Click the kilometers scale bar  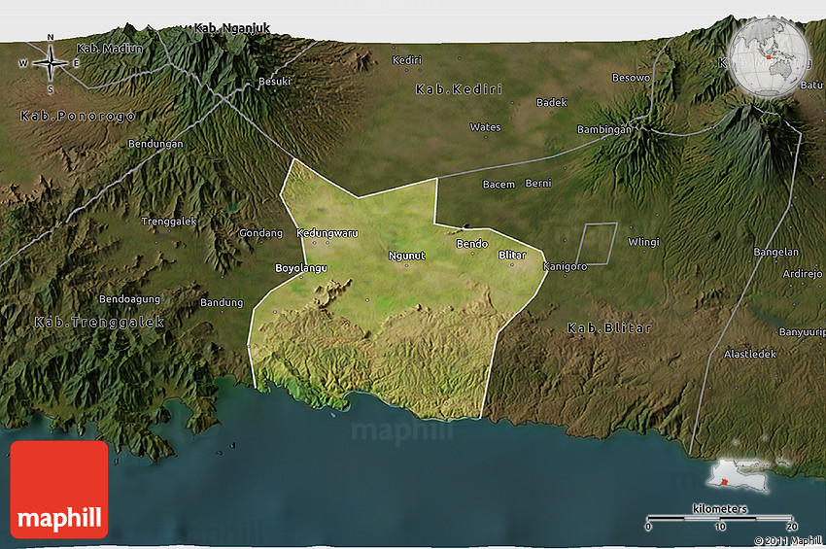coord(720,516)
